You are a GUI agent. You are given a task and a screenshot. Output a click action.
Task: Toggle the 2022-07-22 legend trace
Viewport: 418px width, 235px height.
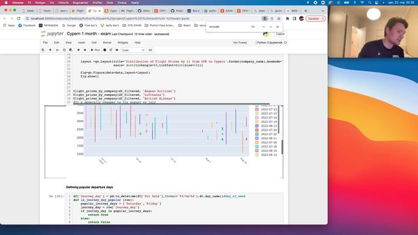[266, 134]
